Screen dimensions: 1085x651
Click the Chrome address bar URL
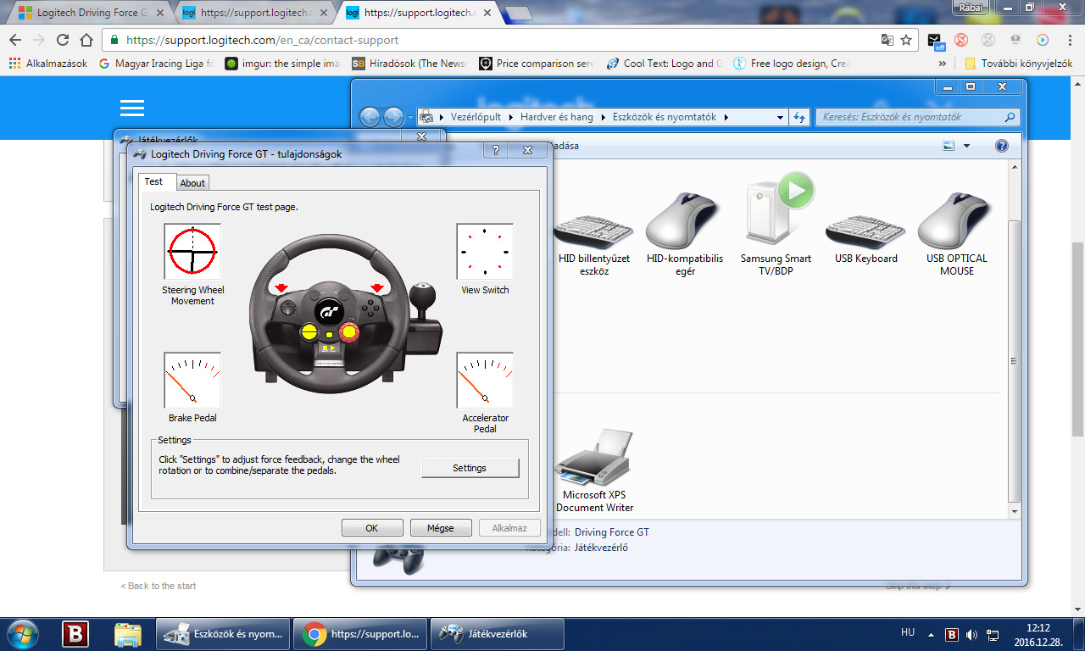262,40
